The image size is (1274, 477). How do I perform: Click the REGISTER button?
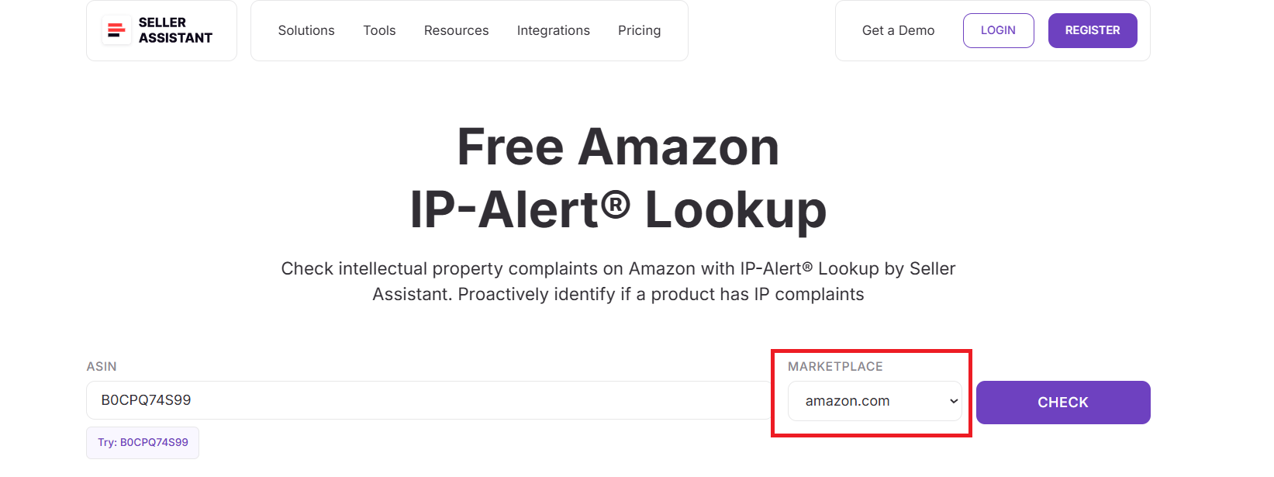(x=1092, y=30)
